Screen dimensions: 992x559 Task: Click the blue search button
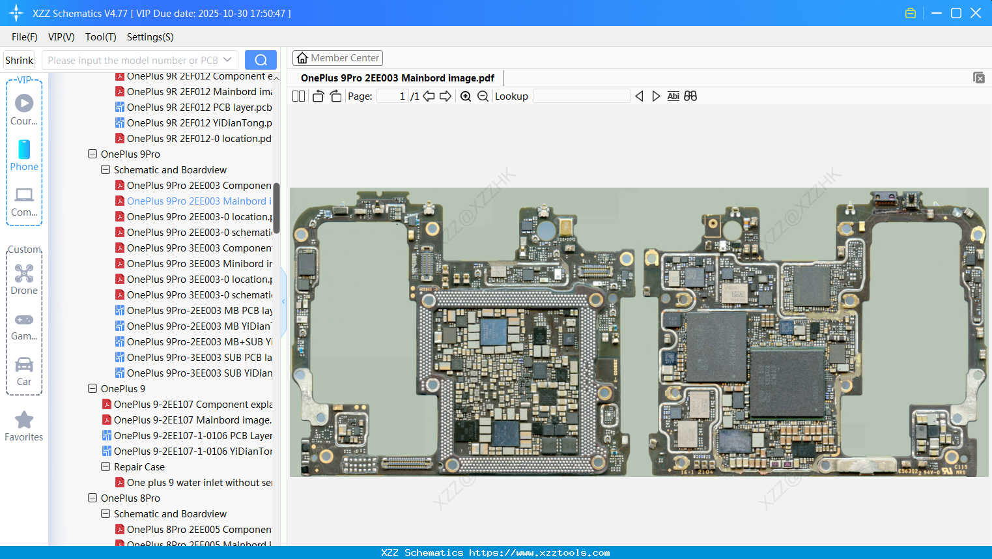pyautogui.click(x=261, y=60)
